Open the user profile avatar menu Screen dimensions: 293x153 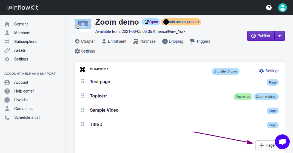[282, 8]
